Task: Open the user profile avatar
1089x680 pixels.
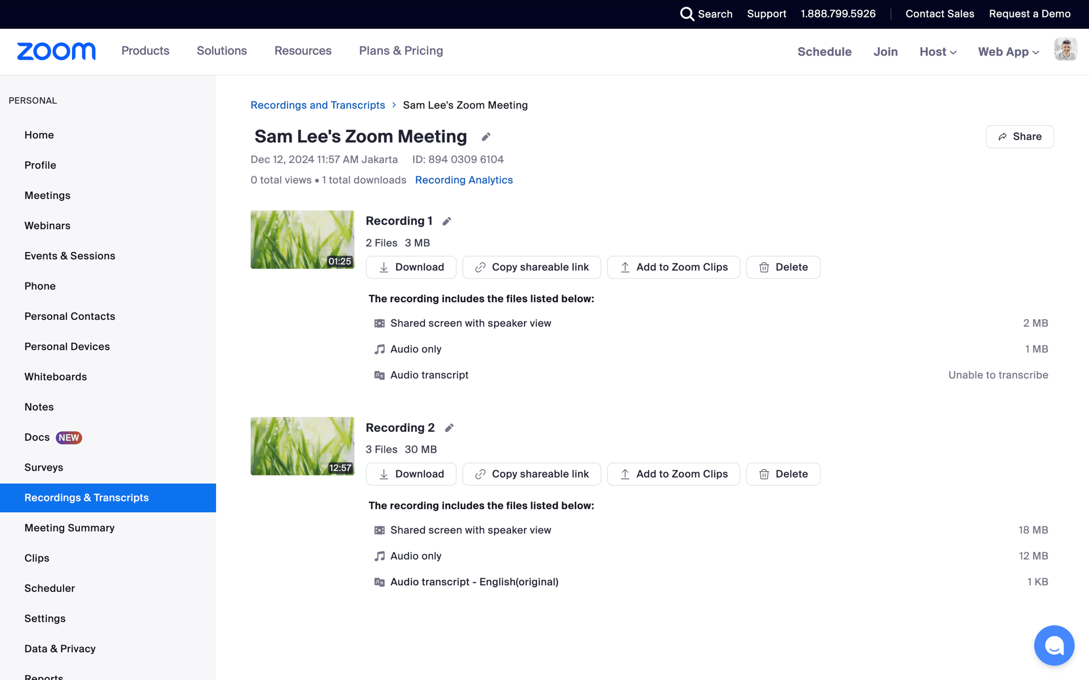Action: (x=1065, y=49)
